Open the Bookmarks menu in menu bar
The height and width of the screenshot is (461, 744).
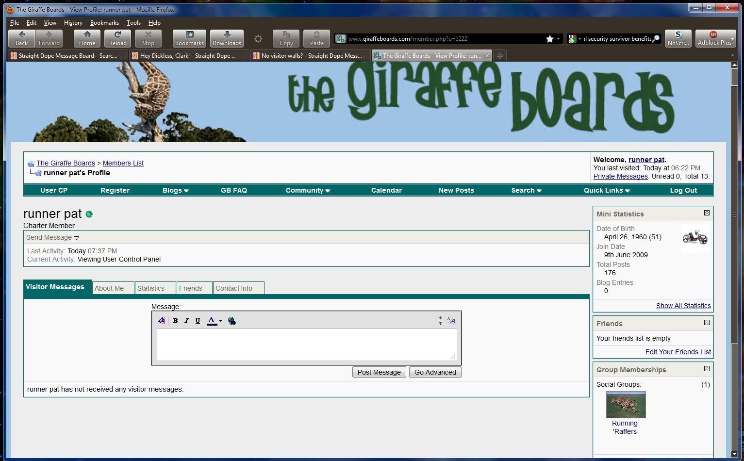click(x=104, y=23)
